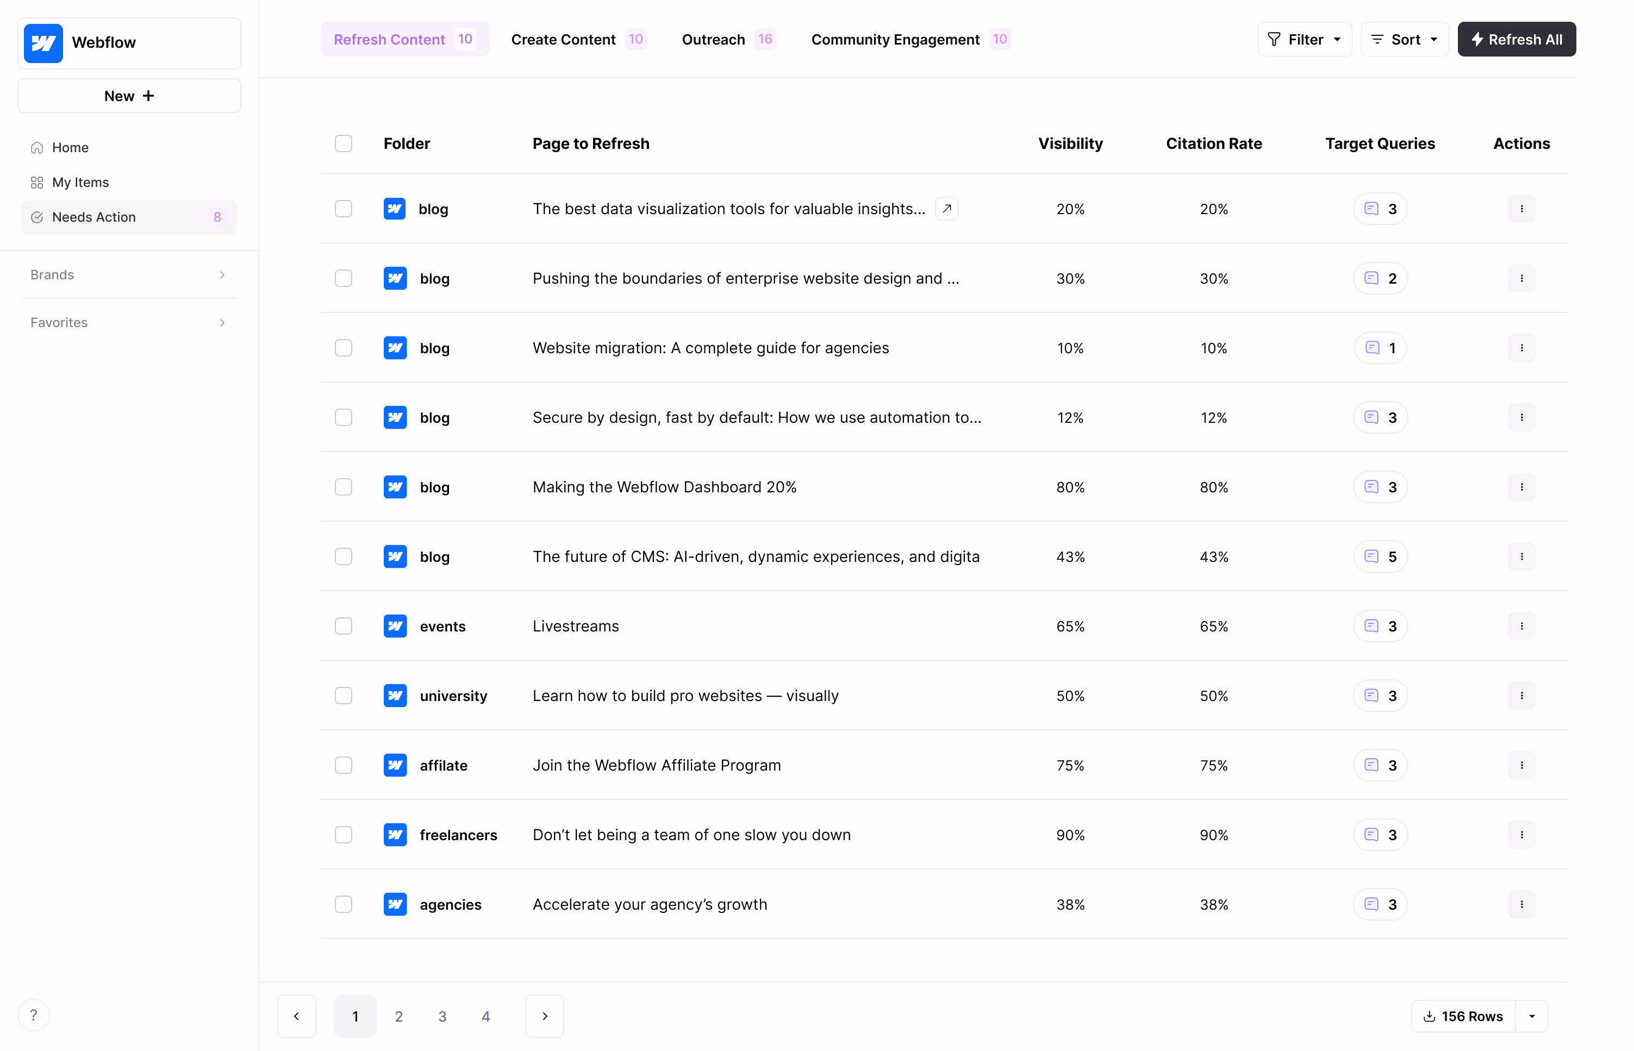Sort by Citation Rate column header

click(x=1214, y=143)
